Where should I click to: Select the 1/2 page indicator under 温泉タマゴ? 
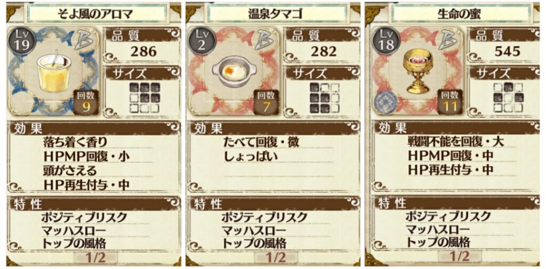click(x=277, y=258)
